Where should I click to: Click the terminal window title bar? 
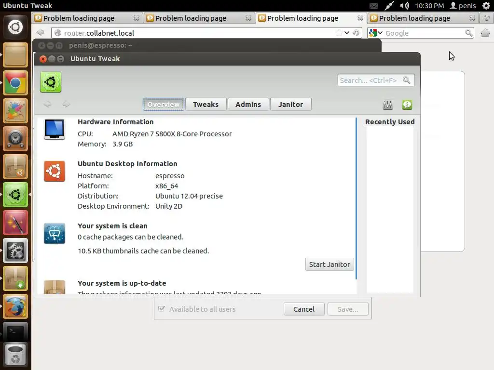point(207,45)
